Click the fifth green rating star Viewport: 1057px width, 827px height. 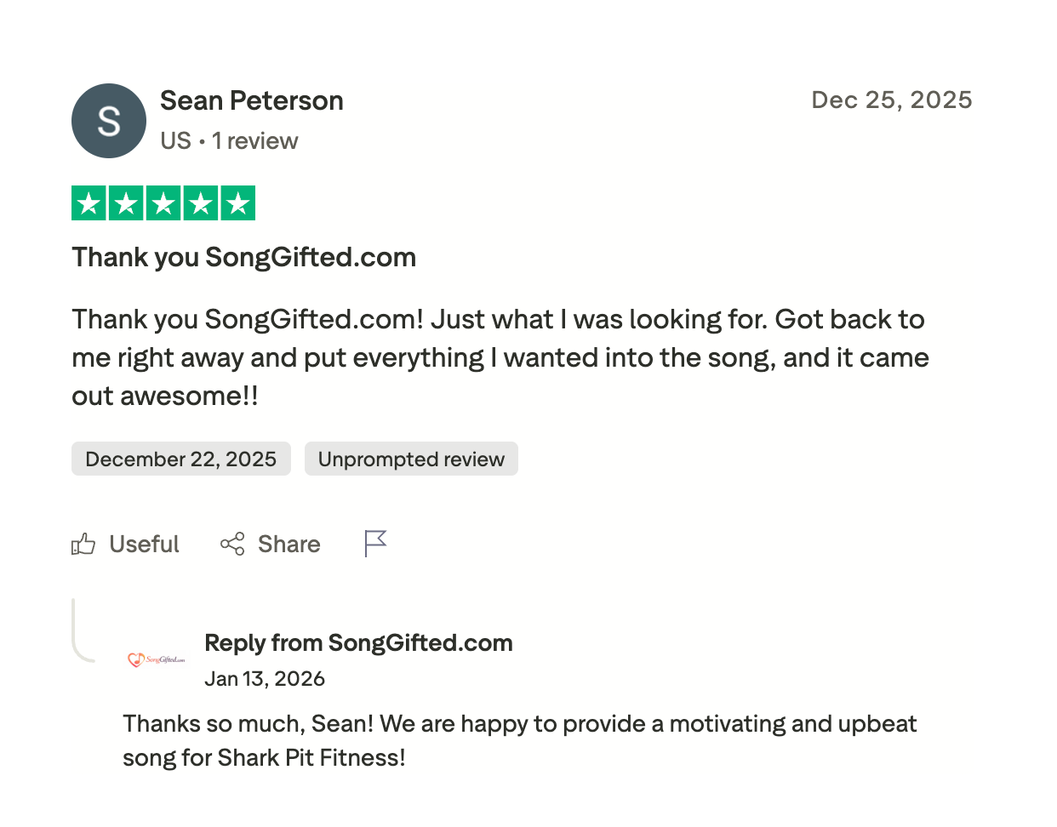238,203
